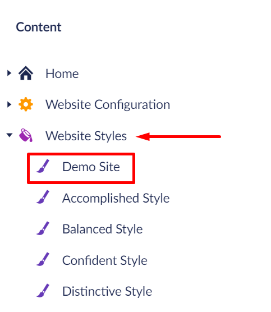This screenshot has width=271, height=312.
Task: Expand the Website Configuration node arrow
Action: tap(9, 104)
